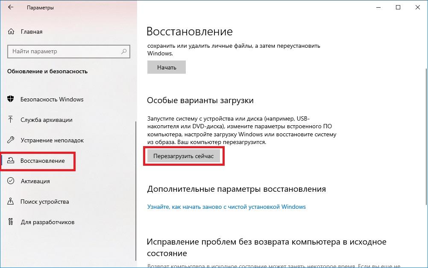Select the Поиск устройства icon
The image size is (428, 268).
pyautogui.click(x=11, y=201)
